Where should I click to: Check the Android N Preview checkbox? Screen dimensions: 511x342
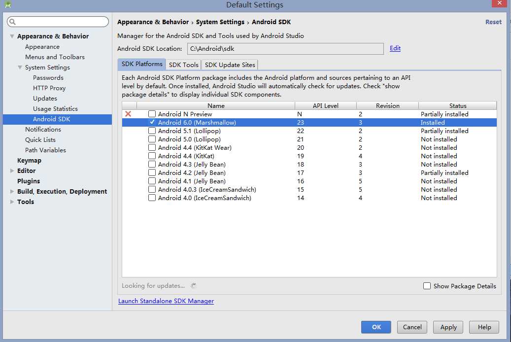(152, 114)
